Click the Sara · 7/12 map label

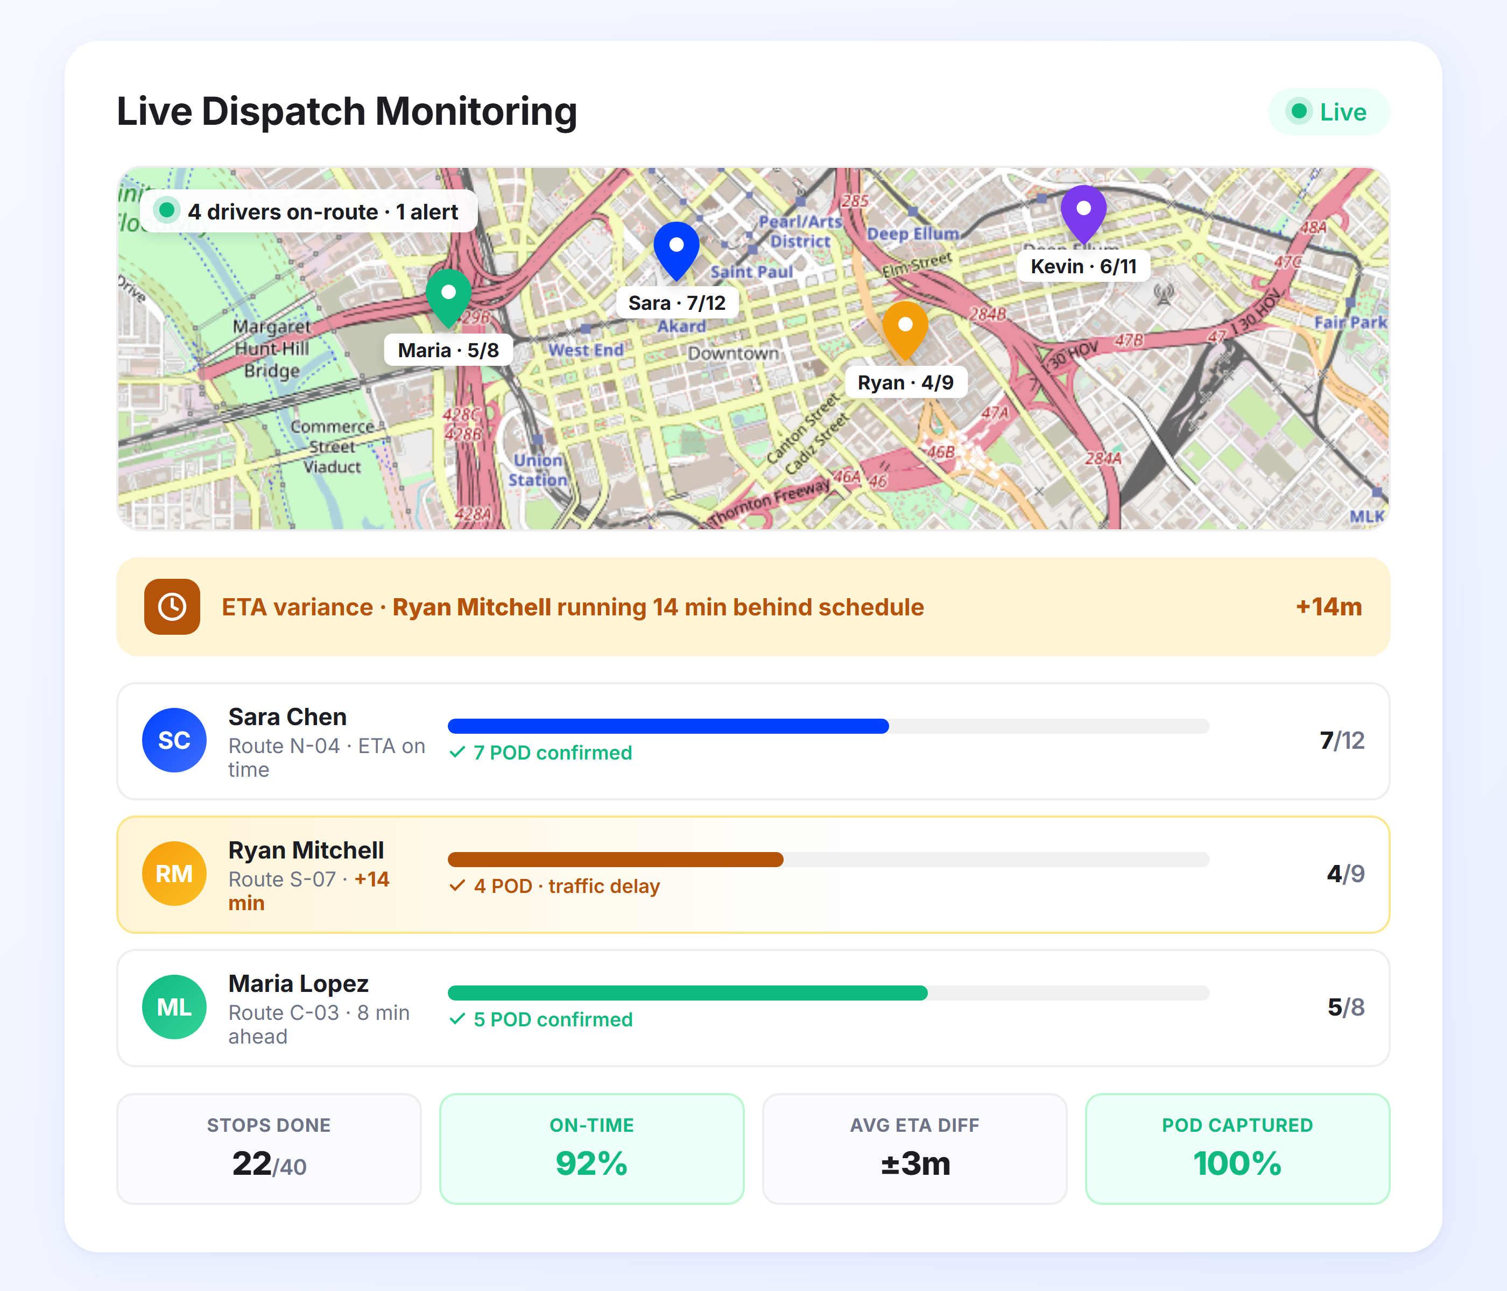tap(677, 302)
